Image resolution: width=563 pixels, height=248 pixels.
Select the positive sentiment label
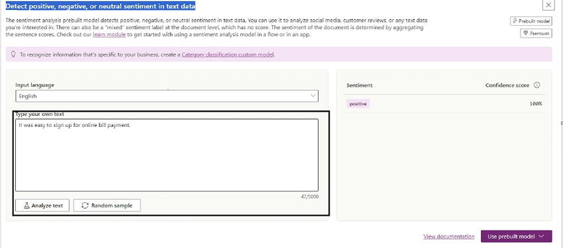[358, 104]
